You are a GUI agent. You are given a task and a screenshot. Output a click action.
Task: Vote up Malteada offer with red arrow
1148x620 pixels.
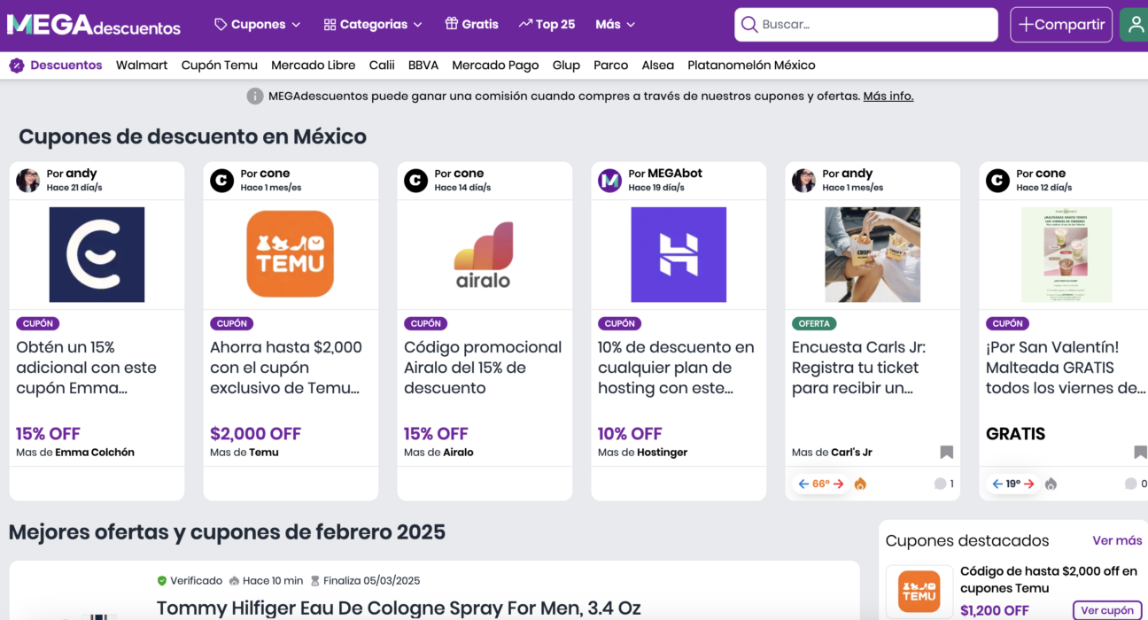click(1029, 484)
